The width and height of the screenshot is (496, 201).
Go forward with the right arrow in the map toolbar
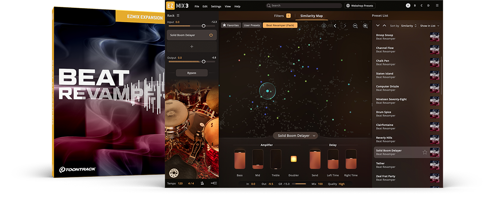tap(345, 26)
